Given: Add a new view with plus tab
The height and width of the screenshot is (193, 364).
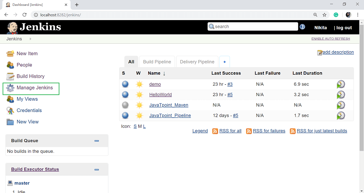Looking at the screenshot, I should coord(224,62).
